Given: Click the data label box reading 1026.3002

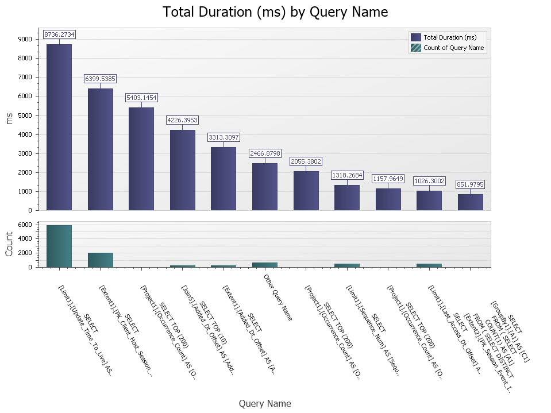Looking at the screenshot, I should click(x=429, y=182).
